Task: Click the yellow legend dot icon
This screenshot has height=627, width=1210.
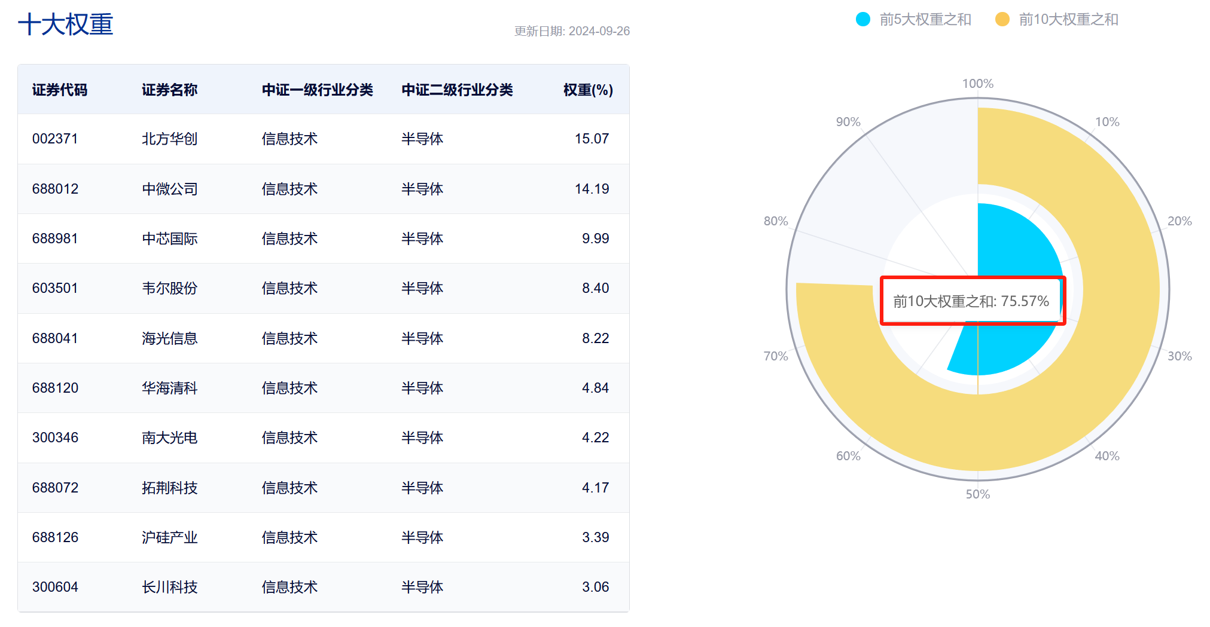Action: pyautogui.click(x=1002, y=20)
